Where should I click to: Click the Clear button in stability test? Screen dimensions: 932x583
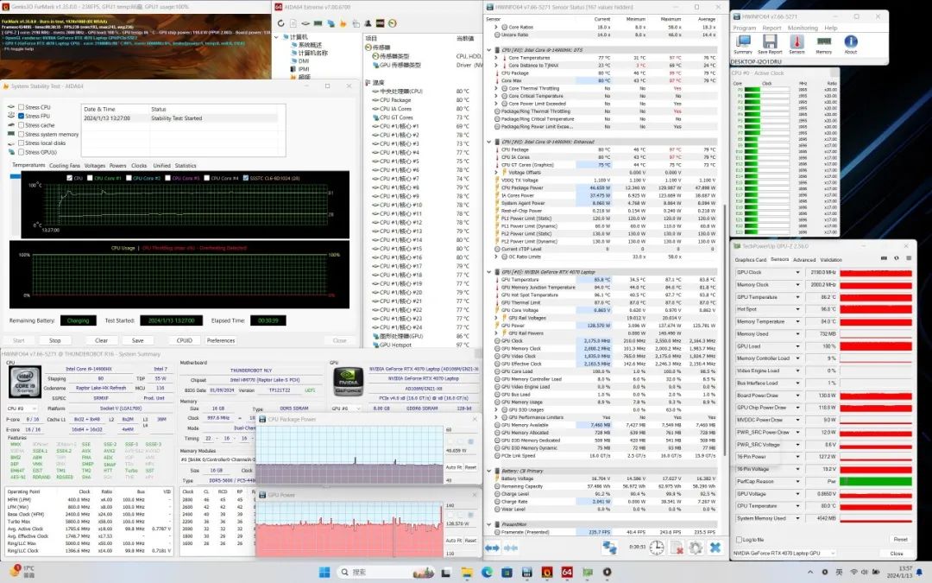coord(101,340)
